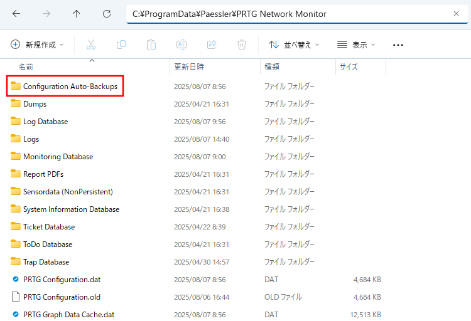The width and height of the screenshot is (471, 321).
Task: Select the 'Dumps' folder name
Action: [35, 104]
